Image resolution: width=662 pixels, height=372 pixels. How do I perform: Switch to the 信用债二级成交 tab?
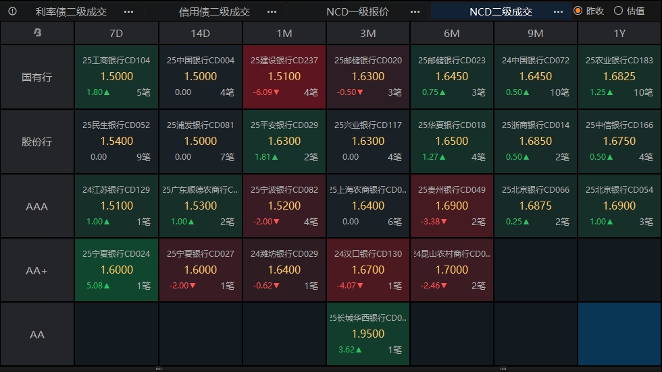point(214,12)
